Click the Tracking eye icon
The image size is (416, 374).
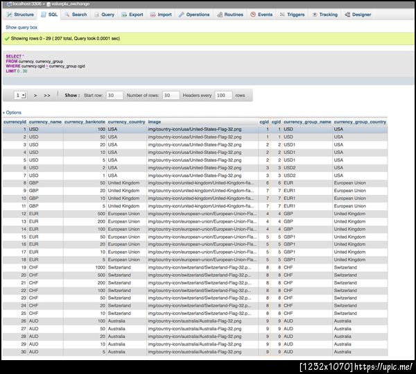315,15
